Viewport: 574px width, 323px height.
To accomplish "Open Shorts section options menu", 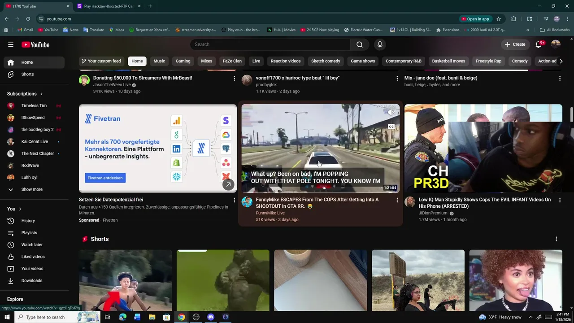I will tap(556, 239).
